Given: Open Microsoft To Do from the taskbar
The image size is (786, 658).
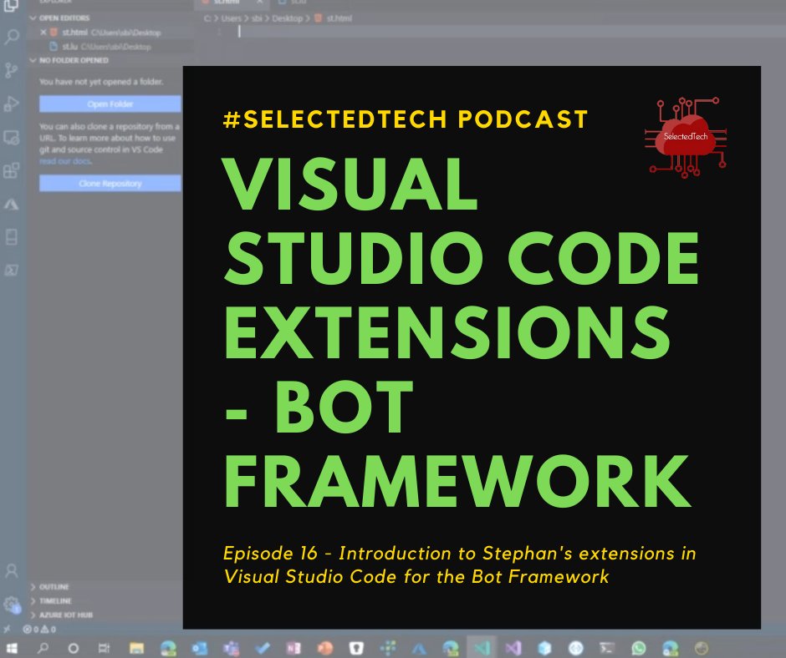Looking at the screenshot, I should tap(263, 648).
